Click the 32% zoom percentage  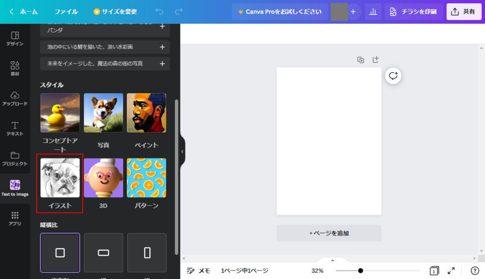pos(317,270)
